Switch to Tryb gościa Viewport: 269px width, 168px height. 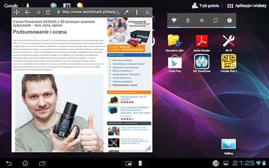coord(205,6)
